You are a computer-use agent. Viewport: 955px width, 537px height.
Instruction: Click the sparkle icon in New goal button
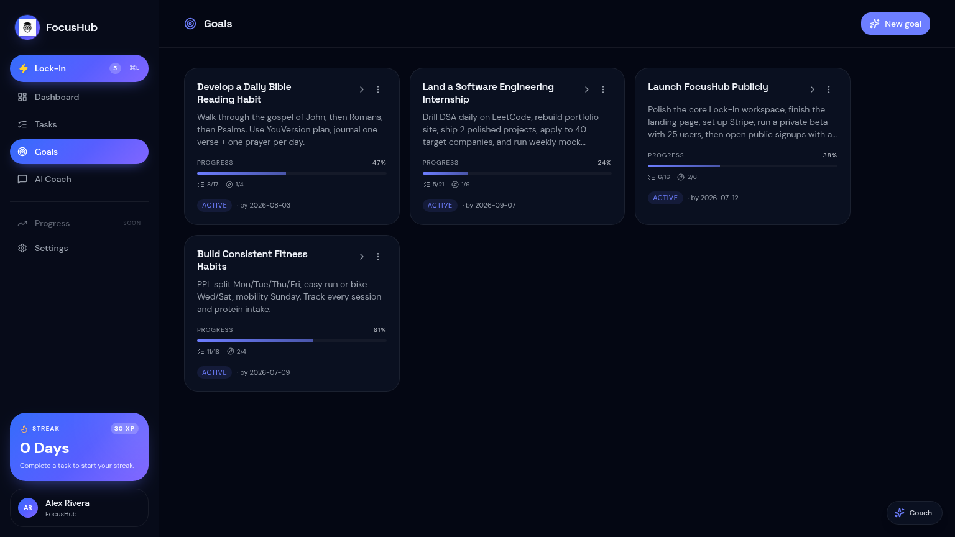(x=875, y=24)
